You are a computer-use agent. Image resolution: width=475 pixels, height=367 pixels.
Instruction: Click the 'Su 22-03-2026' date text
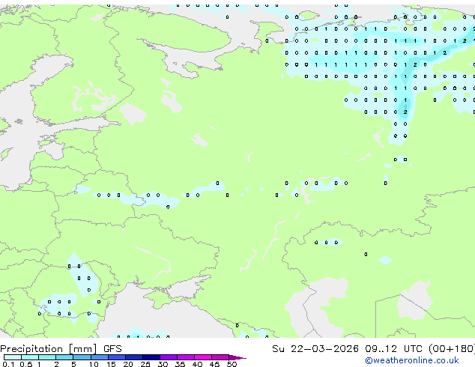(315, 349)
